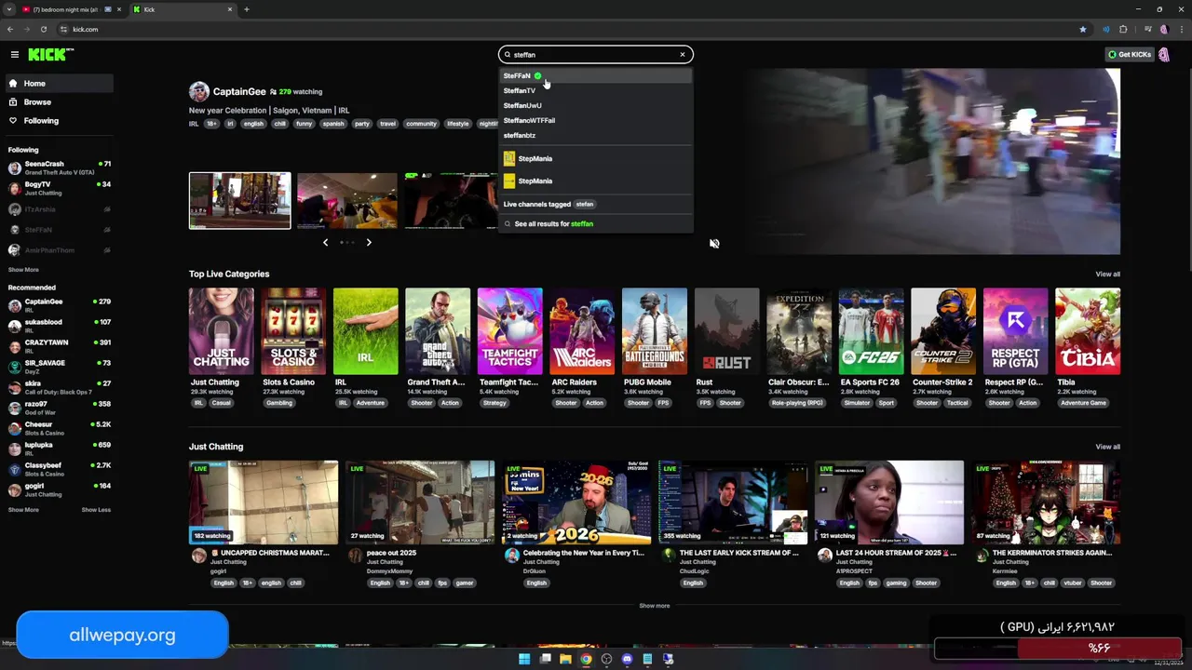Open Teamfight Tactics category card
Viewport: 1192px width, 670px height.
pyautogui.click(x=509, y=332)
